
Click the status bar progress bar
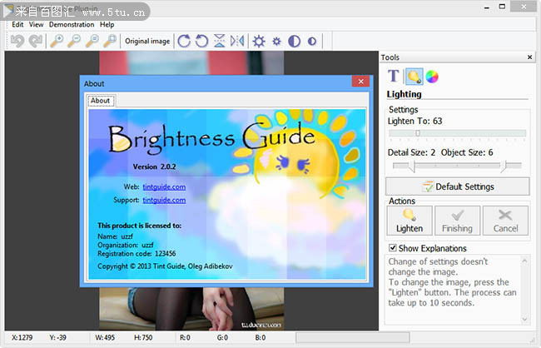353,337
